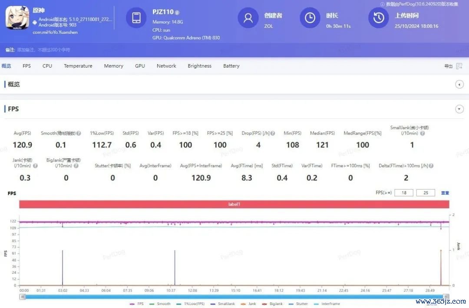Click the 重置 reset link beside FPS thresholds
Image resolution: width=469 pixels, height=308 pixels.
click(445, 193)
